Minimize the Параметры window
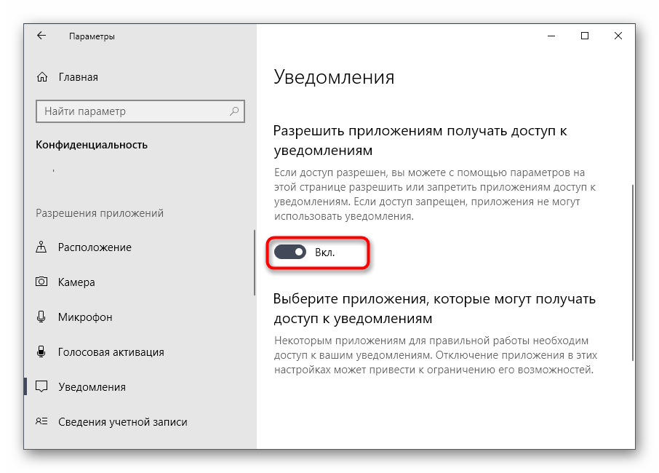The width and height of the screenshot is (659, 473). [x=551, y=36]
